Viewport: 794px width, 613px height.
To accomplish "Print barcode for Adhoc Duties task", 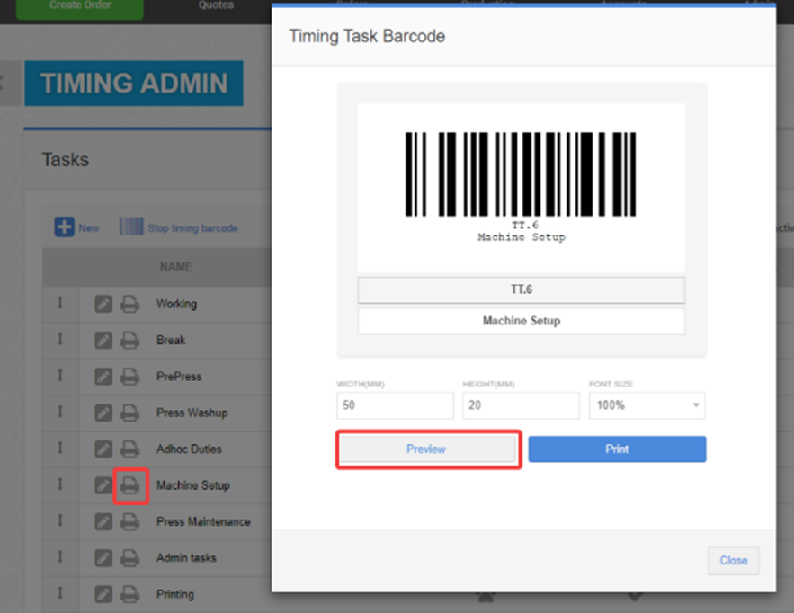I will [129, 449].
